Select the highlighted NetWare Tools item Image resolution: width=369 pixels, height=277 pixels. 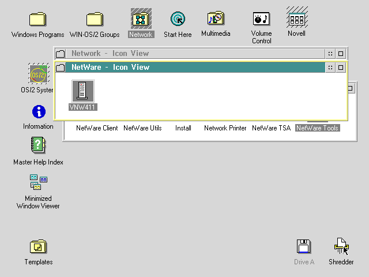[318, 128]
